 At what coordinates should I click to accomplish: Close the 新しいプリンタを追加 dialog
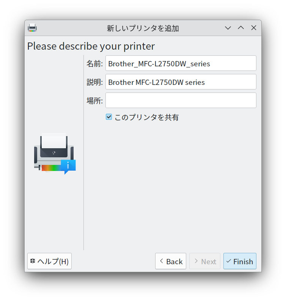[x=254, y=28]
